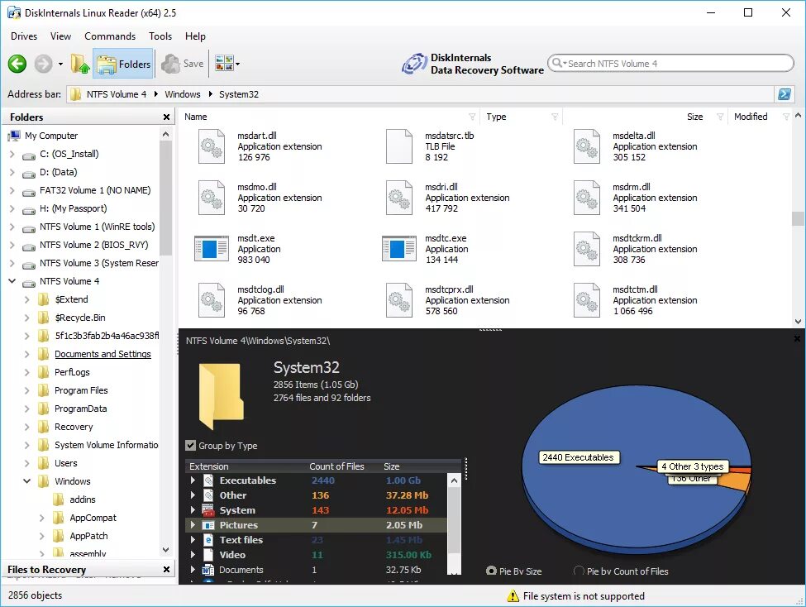806x607 pixels.
Task: Select My Computer in folder tree
Action: pyautogui.click(x=51, y=136)
